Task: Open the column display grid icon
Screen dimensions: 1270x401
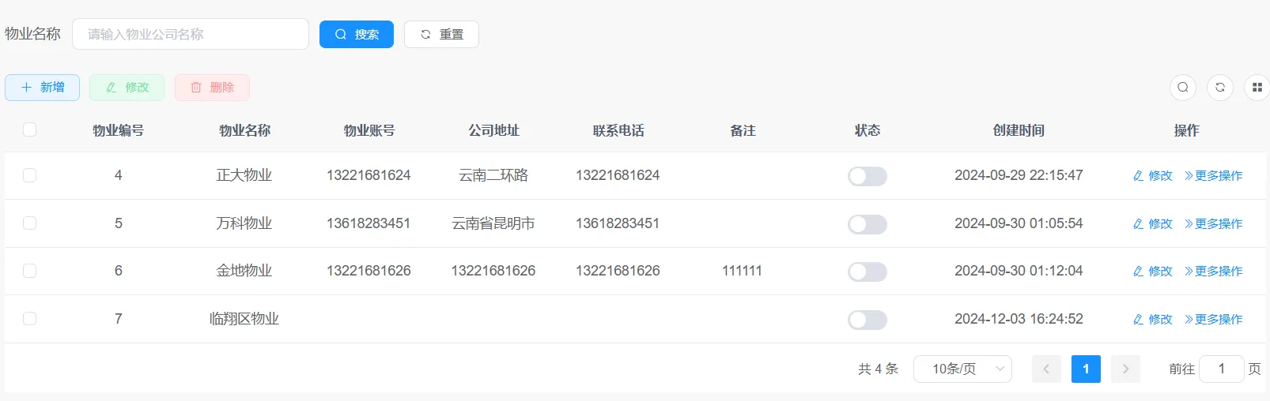Action: pos(1257,88)
